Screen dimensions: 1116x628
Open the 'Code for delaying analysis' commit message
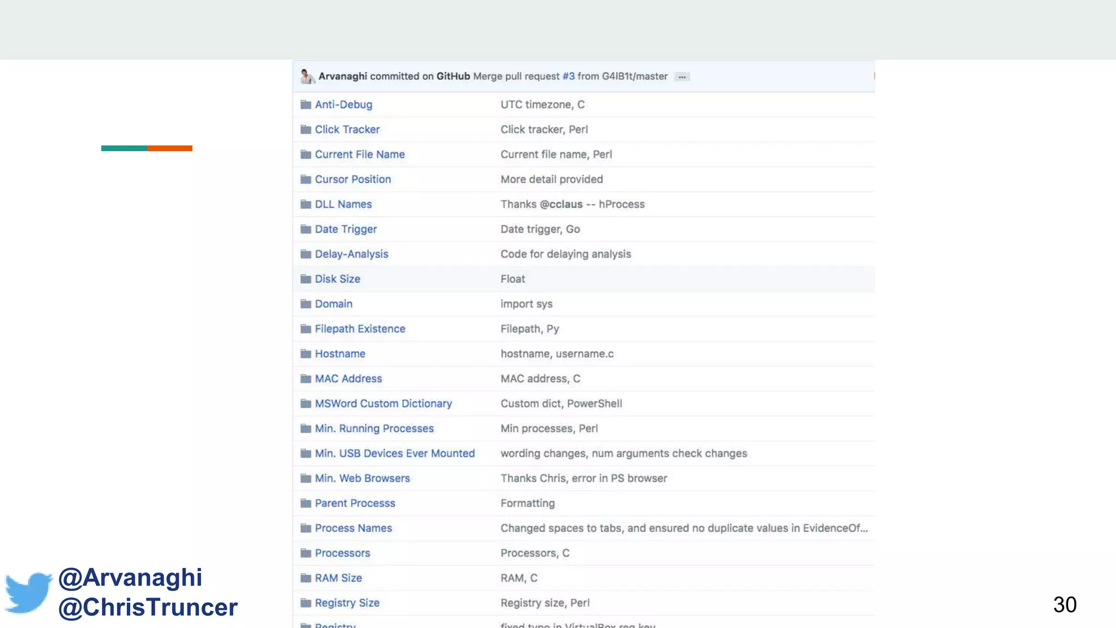coord(566,254)
